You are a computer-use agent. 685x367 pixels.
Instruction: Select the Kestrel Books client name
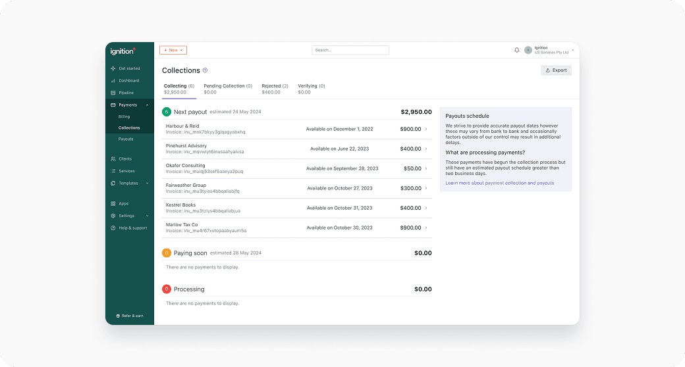[180, 205]
